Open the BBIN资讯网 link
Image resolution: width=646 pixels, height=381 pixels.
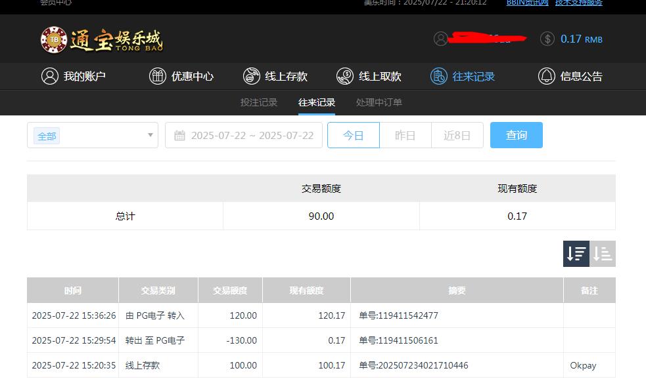(x=526, y=3)
